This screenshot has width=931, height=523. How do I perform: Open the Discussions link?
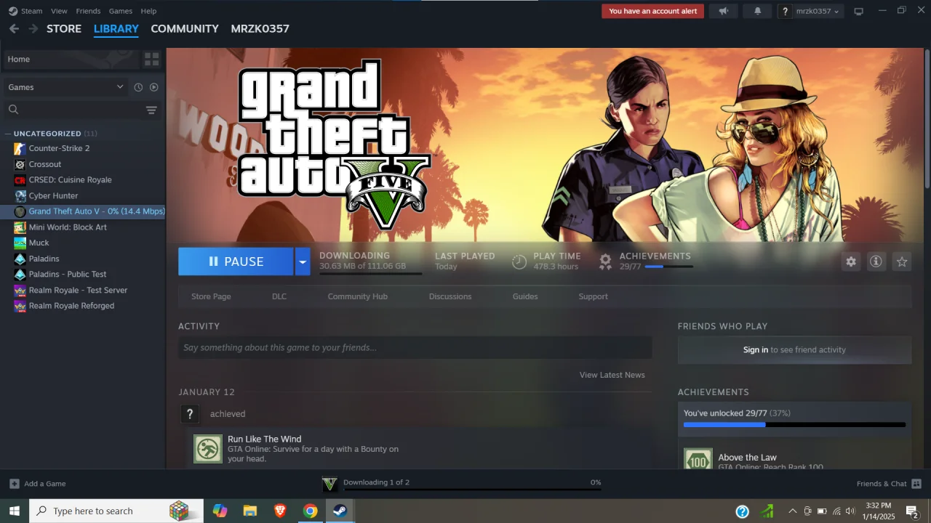[x=450, y=296]
